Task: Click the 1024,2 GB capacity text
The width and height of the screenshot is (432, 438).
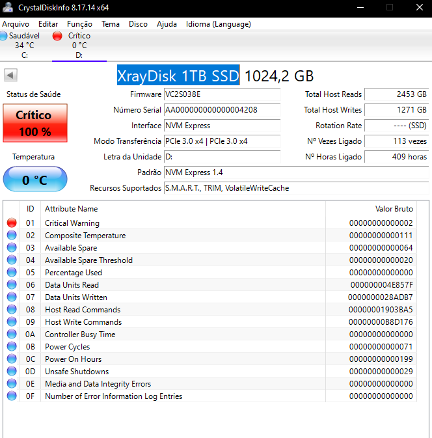Action: point(279,76)
